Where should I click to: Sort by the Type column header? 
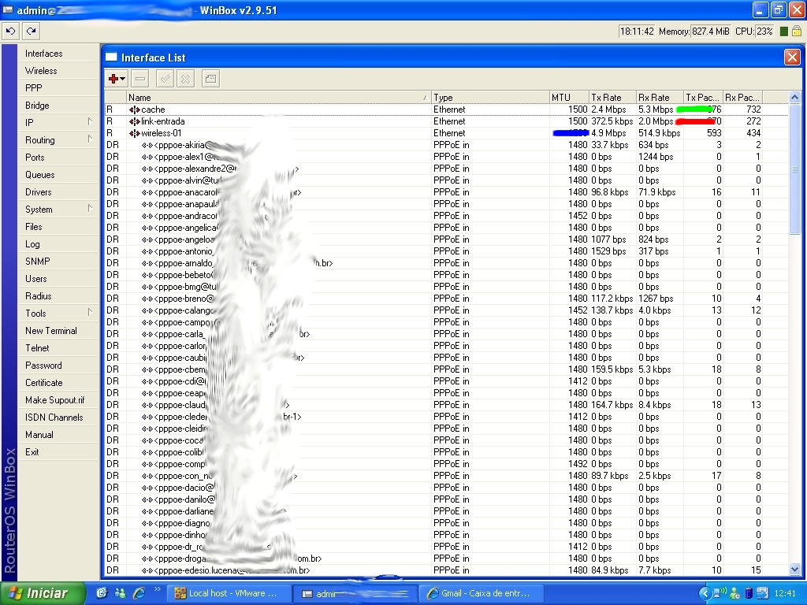pos(490,97)
